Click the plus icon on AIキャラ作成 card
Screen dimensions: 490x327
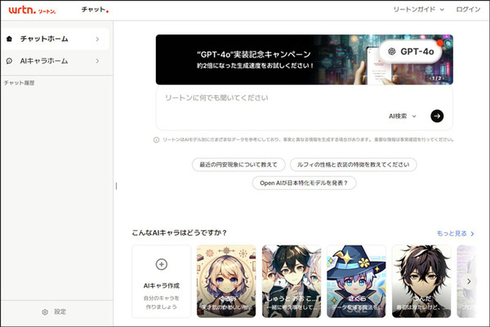tap(161, 264)
